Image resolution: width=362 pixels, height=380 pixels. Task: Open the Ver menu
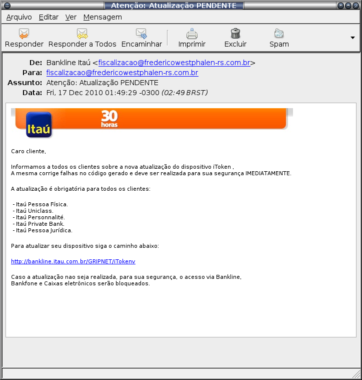click(70, 17)
